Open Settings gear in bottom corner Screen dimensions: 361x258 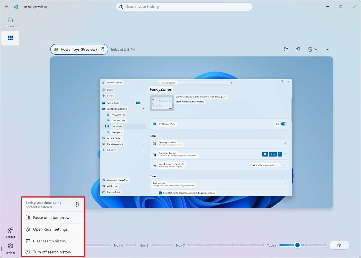(x=10, y=247)
